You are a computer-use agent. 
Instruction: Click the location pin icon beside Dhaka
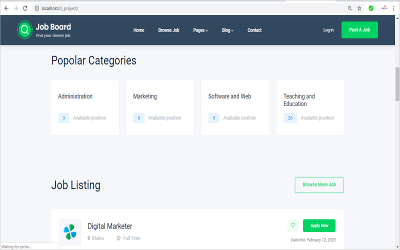pyautogui.click(x=89, y=238)
